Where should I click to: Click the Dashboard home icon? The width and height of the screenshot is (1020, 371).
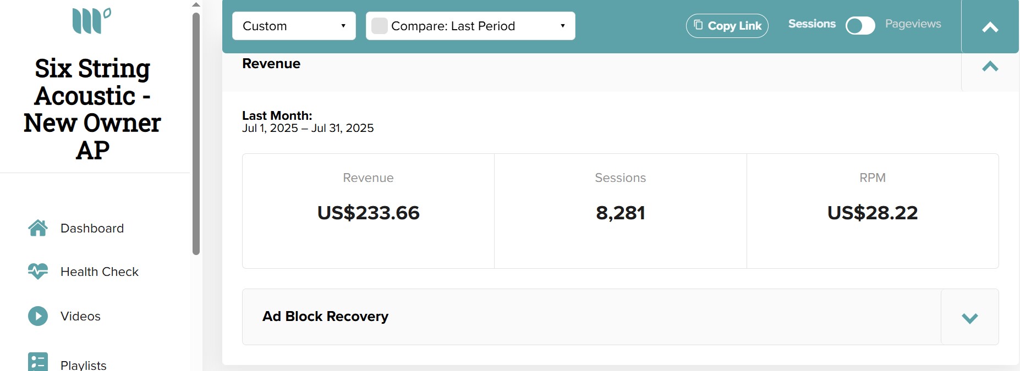pyautogui.click(x=38, y=228)
